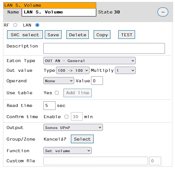Click the Save button
The image size is (175, 169).
[53, 35]
